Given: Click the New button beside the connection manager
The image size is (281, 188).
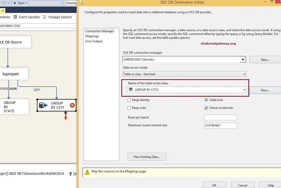Looking at the screenshot, I should [x=266, y=59].
